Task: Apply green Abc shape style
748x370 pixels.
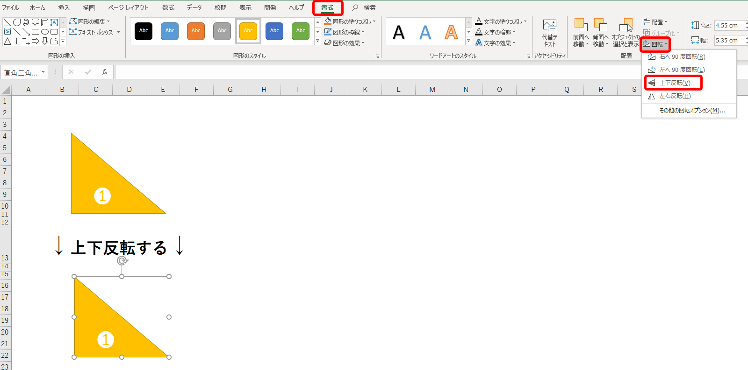Action: point(301,31)
